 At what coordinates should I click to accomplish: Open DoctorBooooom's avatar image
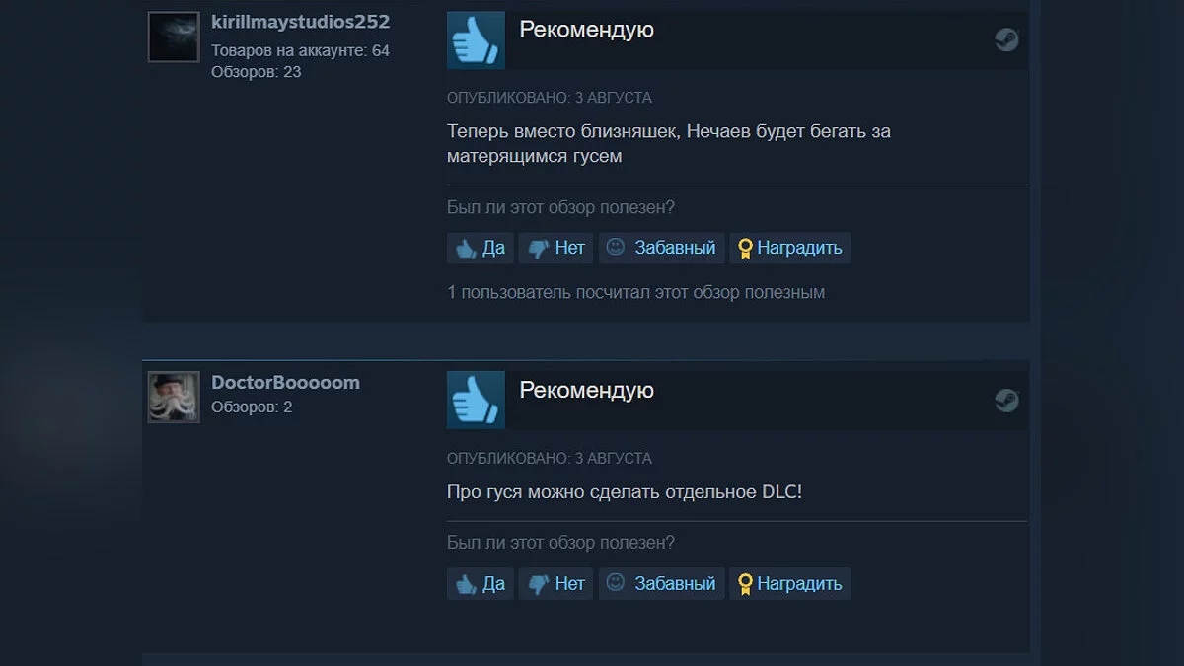[174, 398]
